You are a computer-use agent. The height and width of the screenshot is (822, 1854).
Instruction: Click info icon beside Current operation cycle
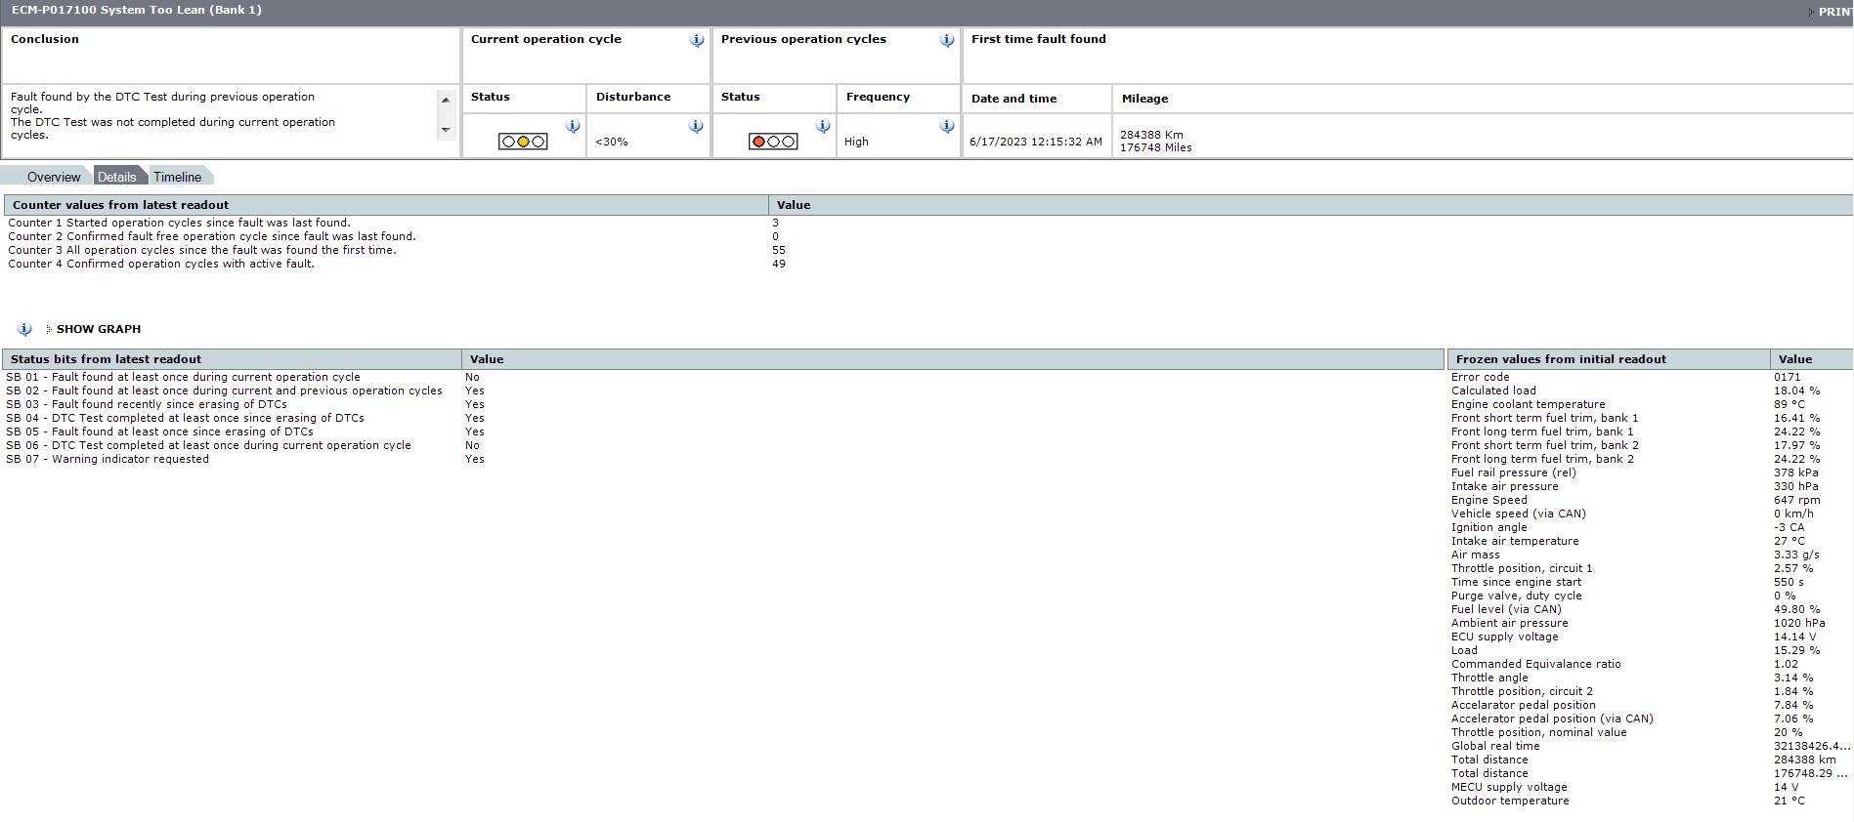pos(696,40)
